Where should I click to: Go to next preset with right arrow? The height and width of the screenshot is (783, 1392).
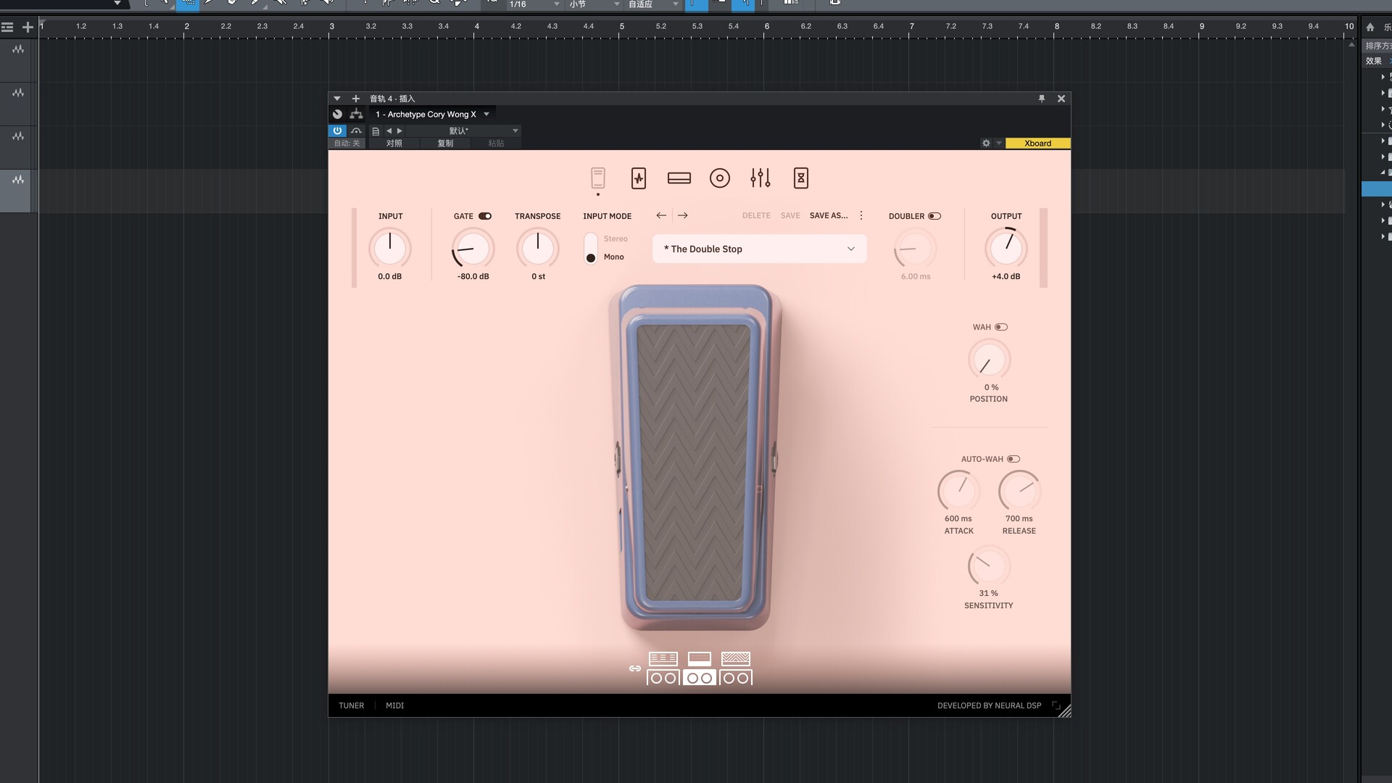coord(682,215)
